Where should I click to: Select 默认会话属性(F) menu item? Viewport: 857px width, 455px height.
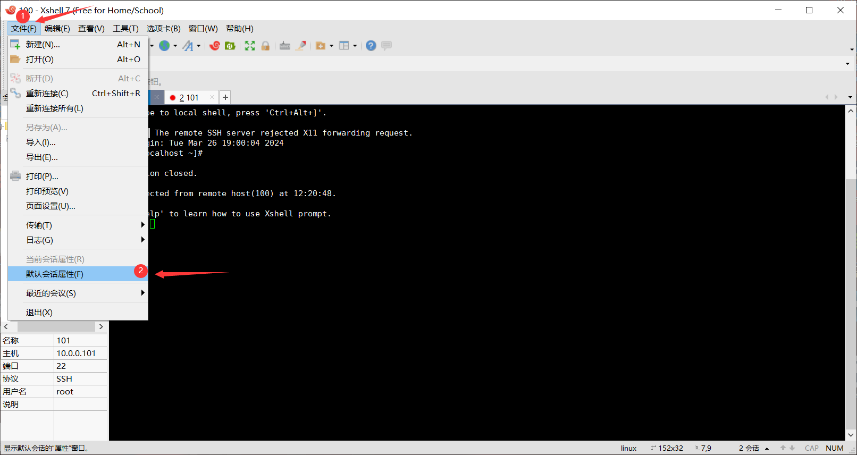click(x=78, y=274)
